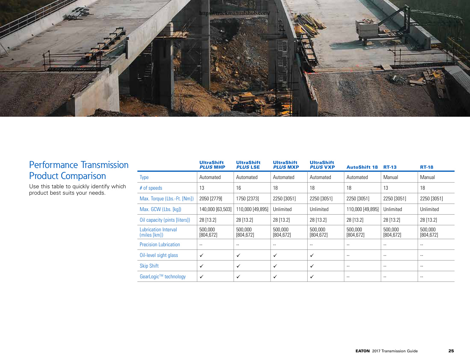The height and width of the screenshot is (363, 470).
Task: Click the '1750 [2373]' torque value
Action: click(x=247, y=199)
